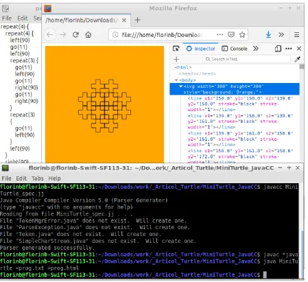Viewport: 308px width, 282px height.
Task: Click 'Parser generated successfully.' terminal line
Action: tap(47, 248)
